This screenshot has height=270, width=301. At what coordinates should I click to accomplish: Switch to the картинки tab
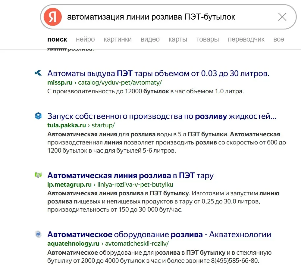pyautogui.click(x=118, y=39)
